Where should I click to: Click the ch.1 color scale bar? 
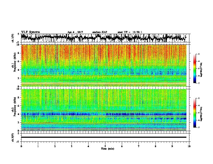tap(195, 69)
